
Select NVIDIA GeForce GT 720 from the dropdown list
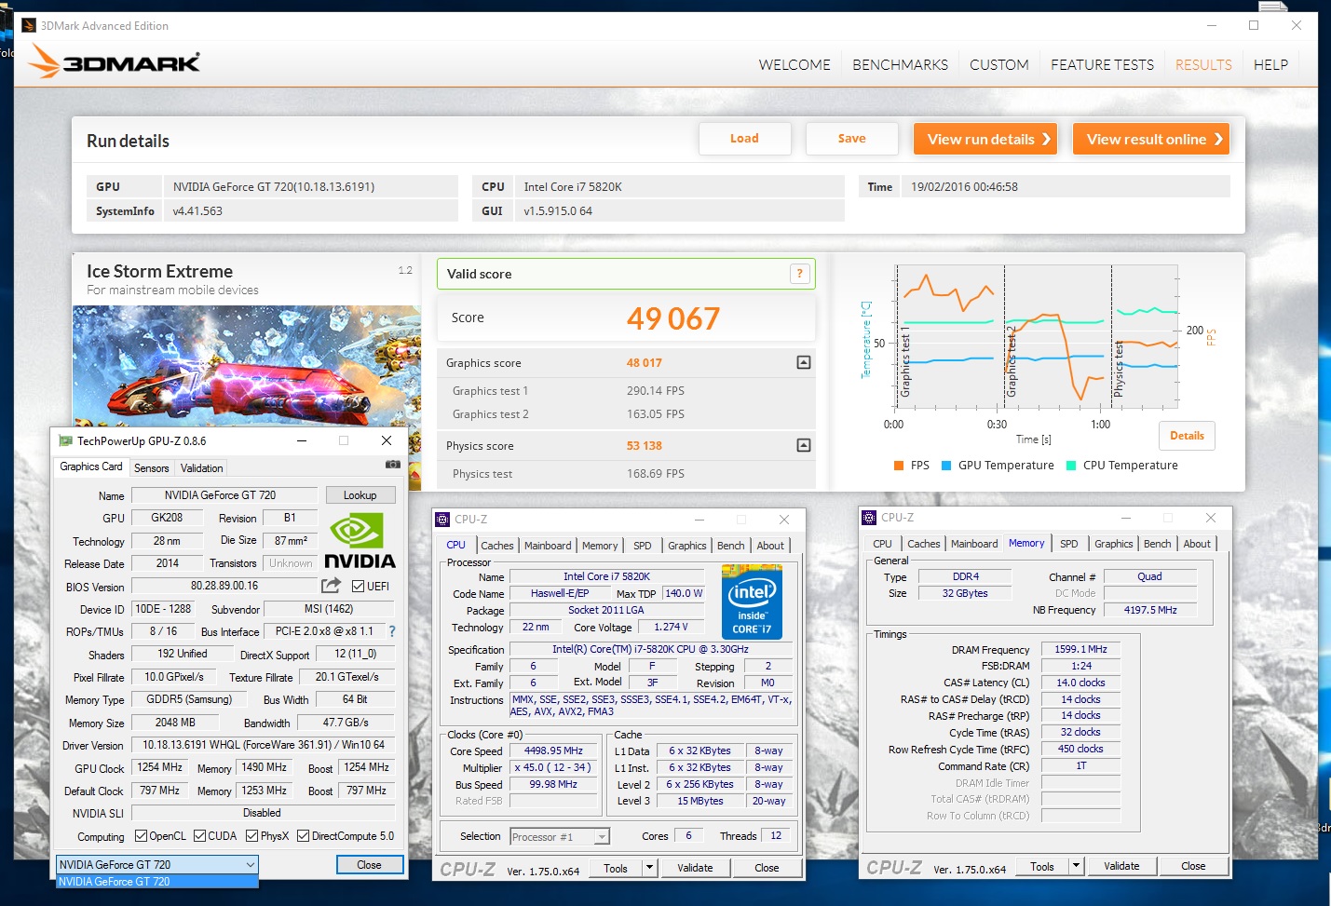point(157,881)
